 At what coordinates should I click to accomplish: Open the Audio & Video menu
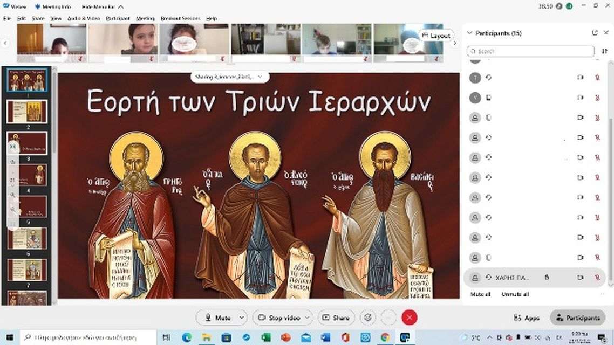tap(84, 18)
